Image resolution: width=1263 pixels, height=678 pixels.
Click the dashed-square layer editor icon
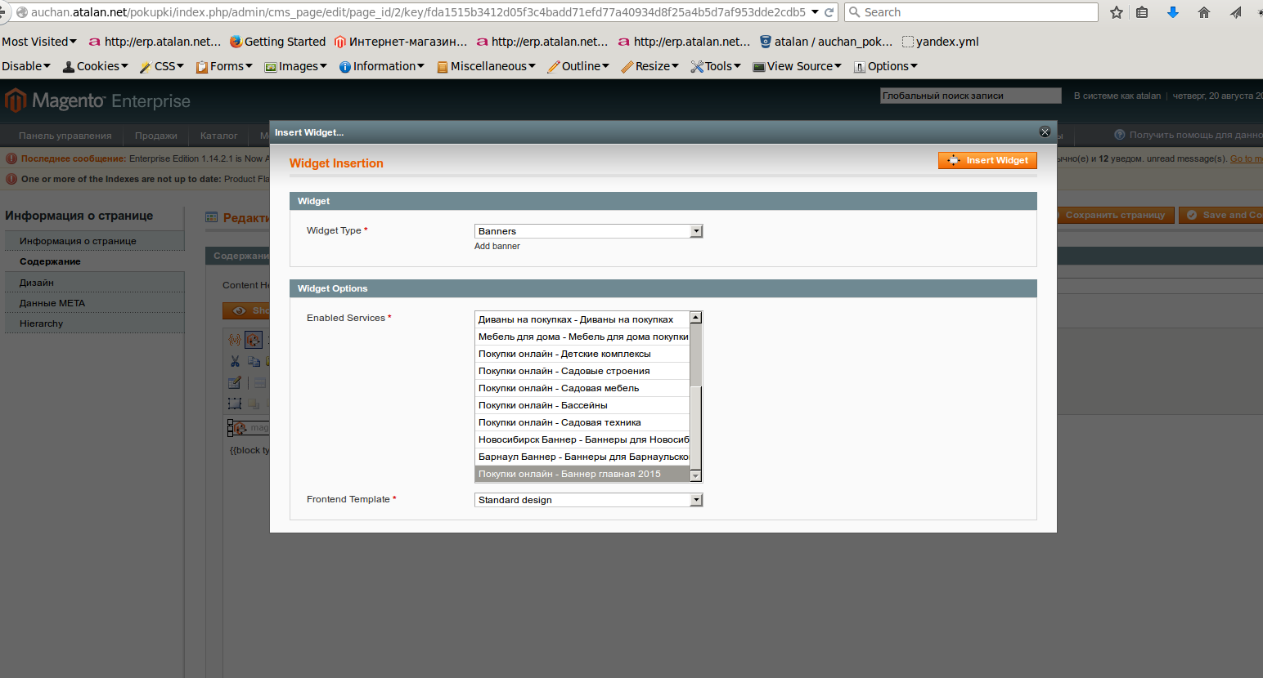point(235,404)
